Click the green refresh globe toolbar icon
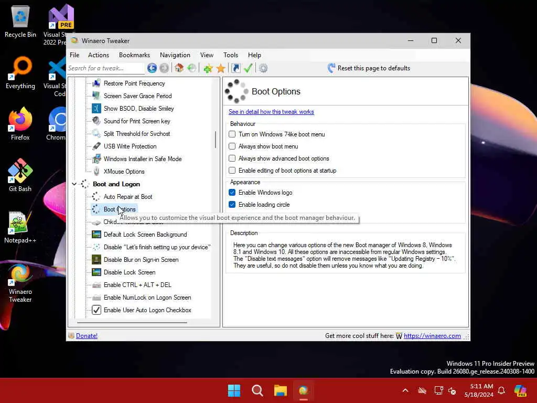The width and height of the screenshot is (537, 403). pos(192,68)
